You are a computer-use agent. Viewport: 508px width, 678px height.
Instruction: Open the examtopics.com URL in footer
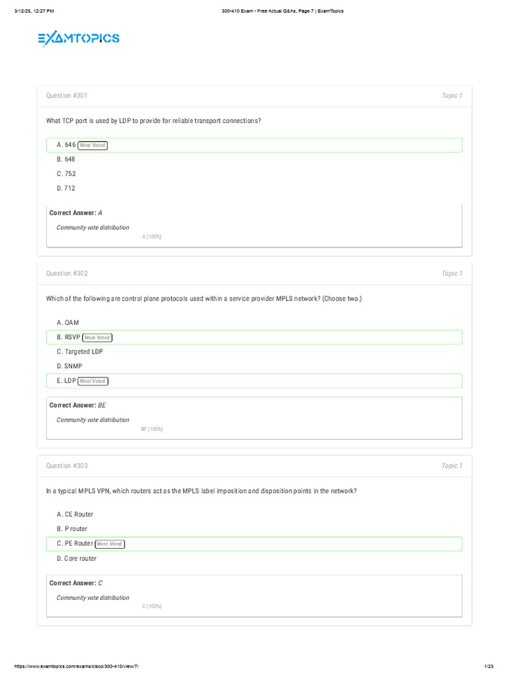[76, 665]
